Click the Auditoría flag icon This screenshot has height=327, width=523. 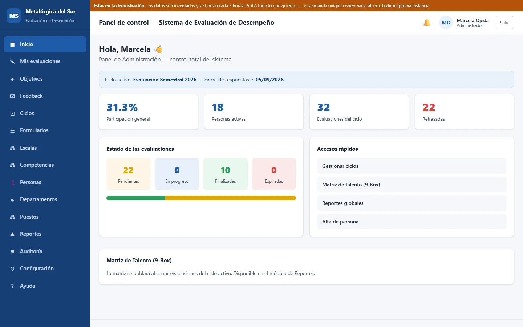12,251
